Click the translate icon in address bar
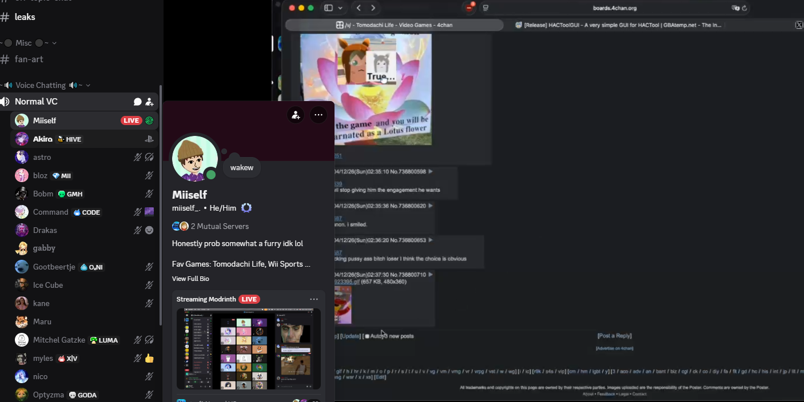The height and width of the screenshot is (402, 804). [735, 8]
